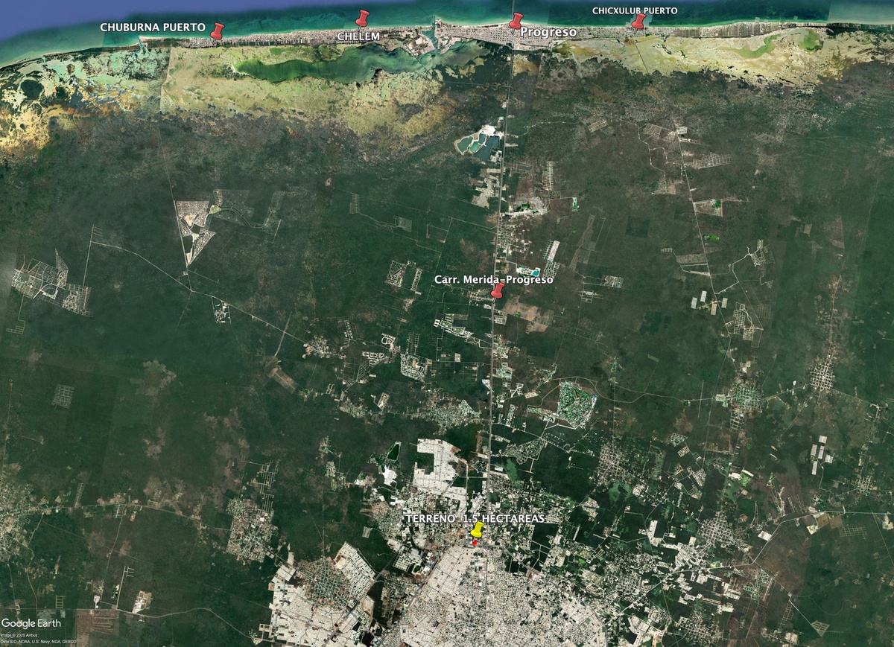Click the small red polygon below yellow pin
894x647 pixels.
[475, 544]
